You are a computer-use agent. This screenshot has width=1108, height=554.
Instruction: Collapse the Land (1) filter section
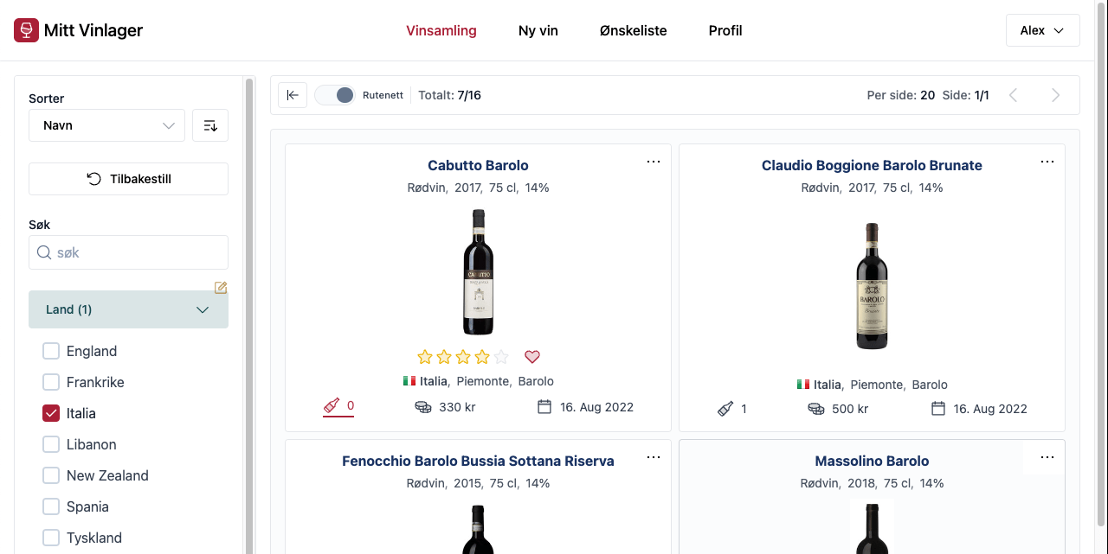pyautogui.click(x=202, y=309)
